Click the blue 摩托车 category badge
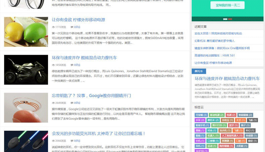The image size is (265, 152). 199,71
